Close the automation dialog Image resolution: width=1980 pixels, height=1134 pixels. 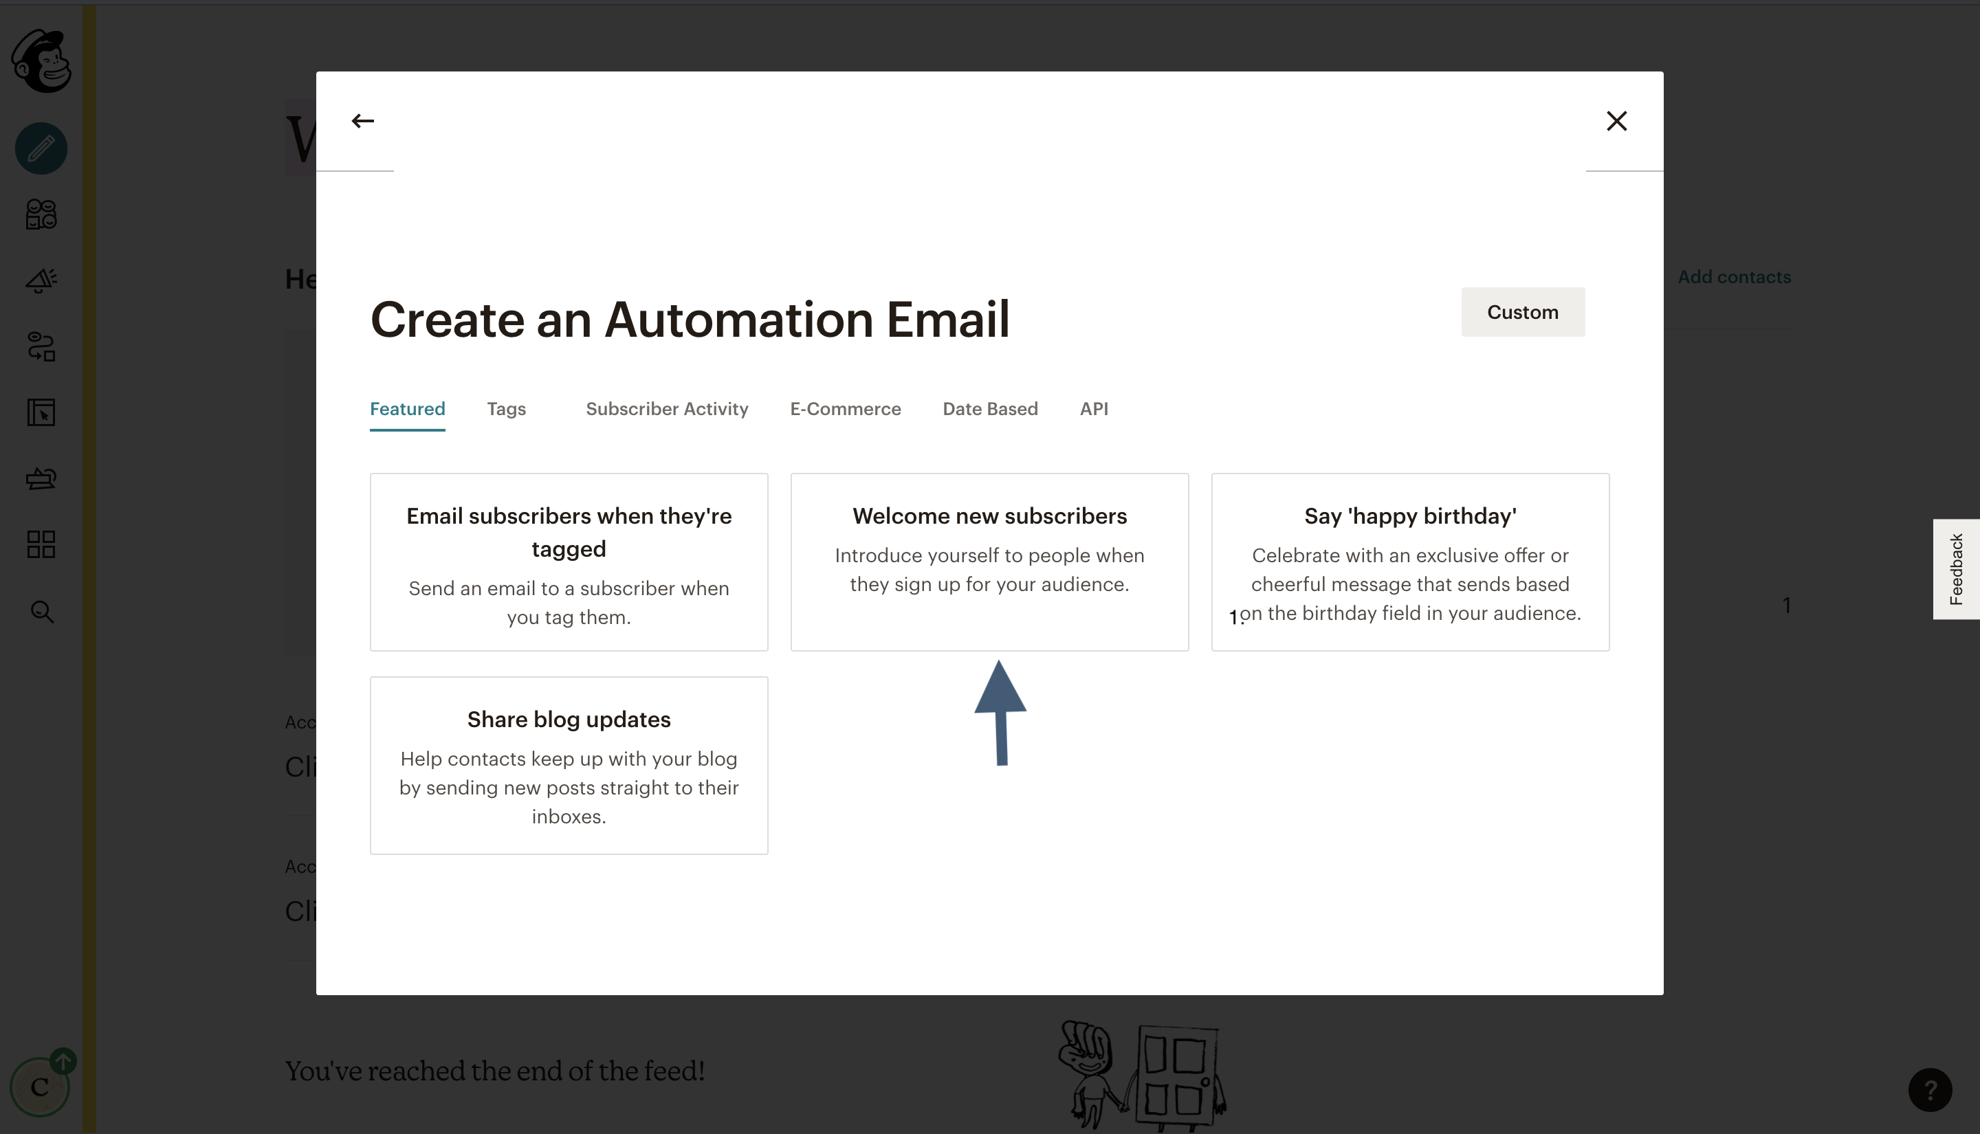tap(1616, 121)
